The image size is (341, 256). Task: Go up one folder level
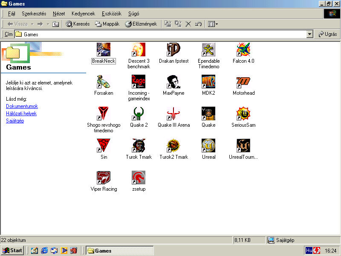point(56,24)
